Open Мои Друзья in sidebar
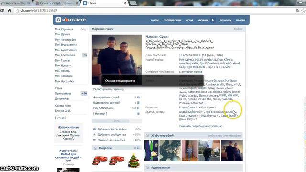The height and width of the screenshot is (172, 306). [x=63, y=34]
